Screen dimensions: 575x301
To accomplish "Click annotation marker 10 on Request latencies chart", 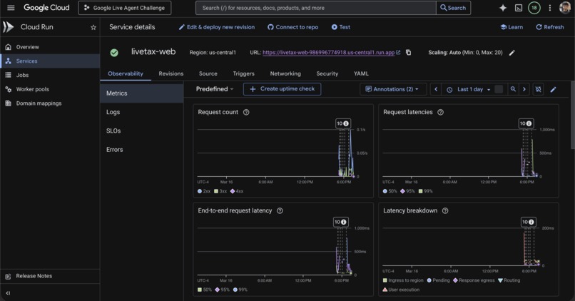I will click(x=526, y=123).
